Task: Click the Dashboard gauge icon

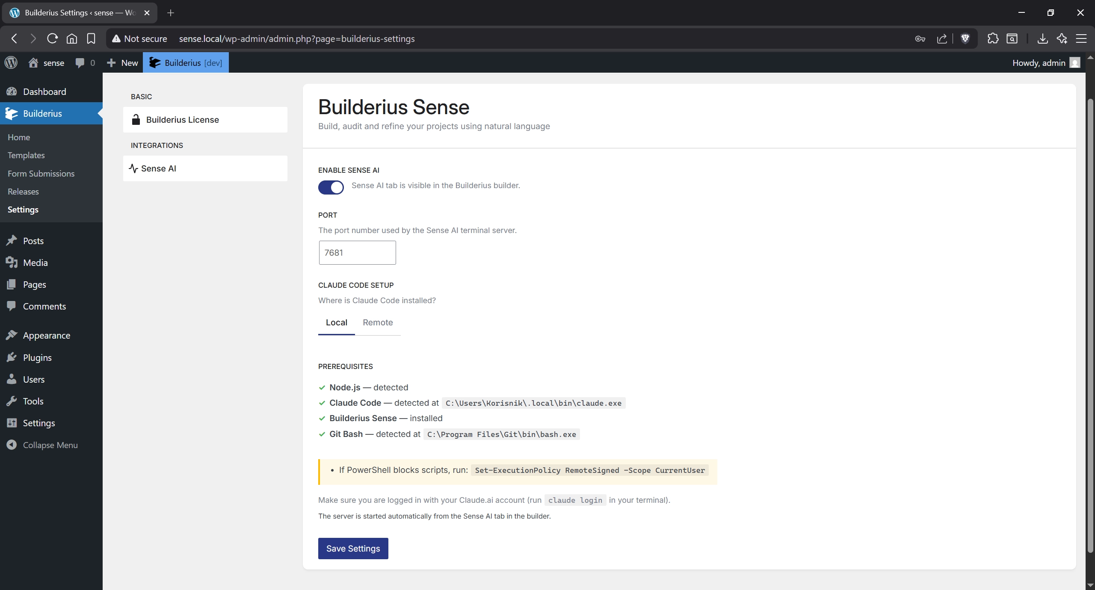Action: (12, 91)
